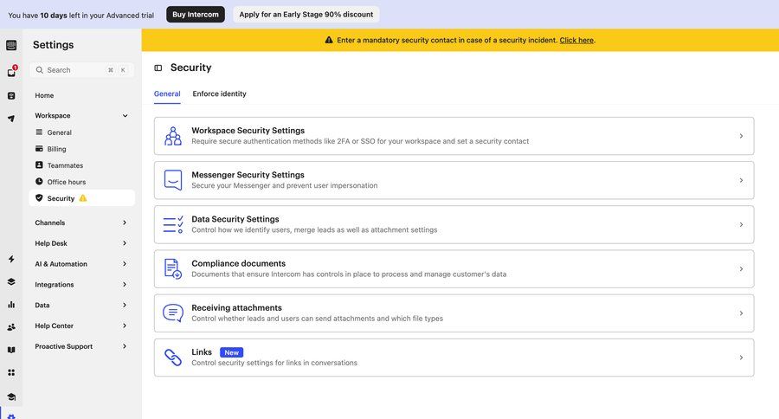Open Contacts people icon in rail
Screen dimensions: 779x419
tap(11, 327)
